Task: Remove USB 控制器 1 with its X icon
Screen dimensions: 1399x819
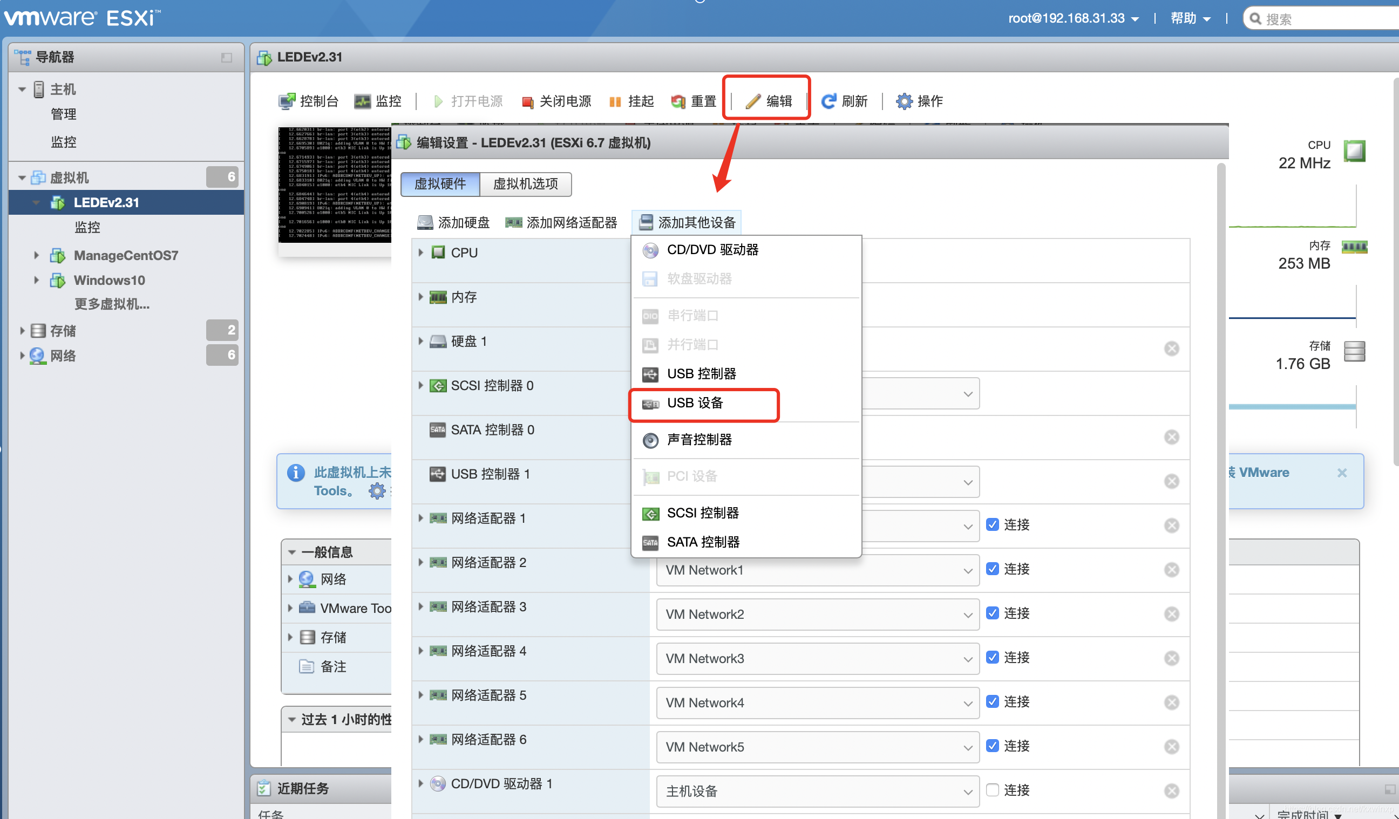Action: (x=1171, y=481)
